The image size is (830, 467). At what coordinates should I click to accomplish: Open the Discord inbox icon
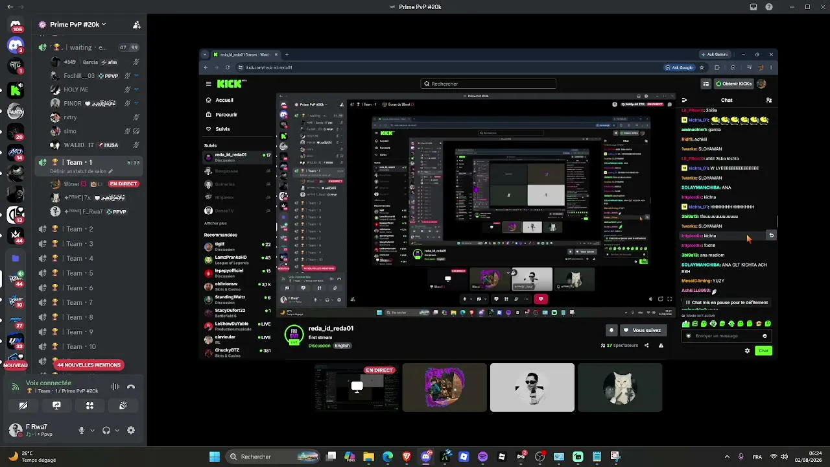(x=753, y=7)
